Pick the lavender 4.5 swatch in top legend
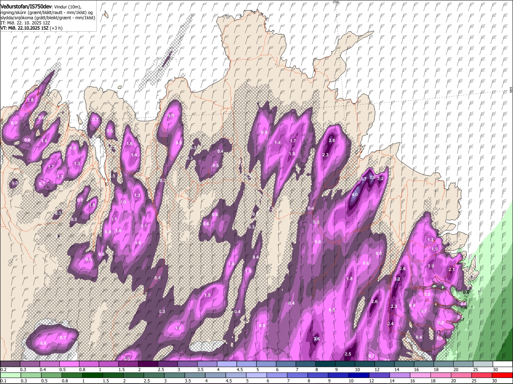The height and width of the screenshot is (384, 513). (x=246, y=364)
